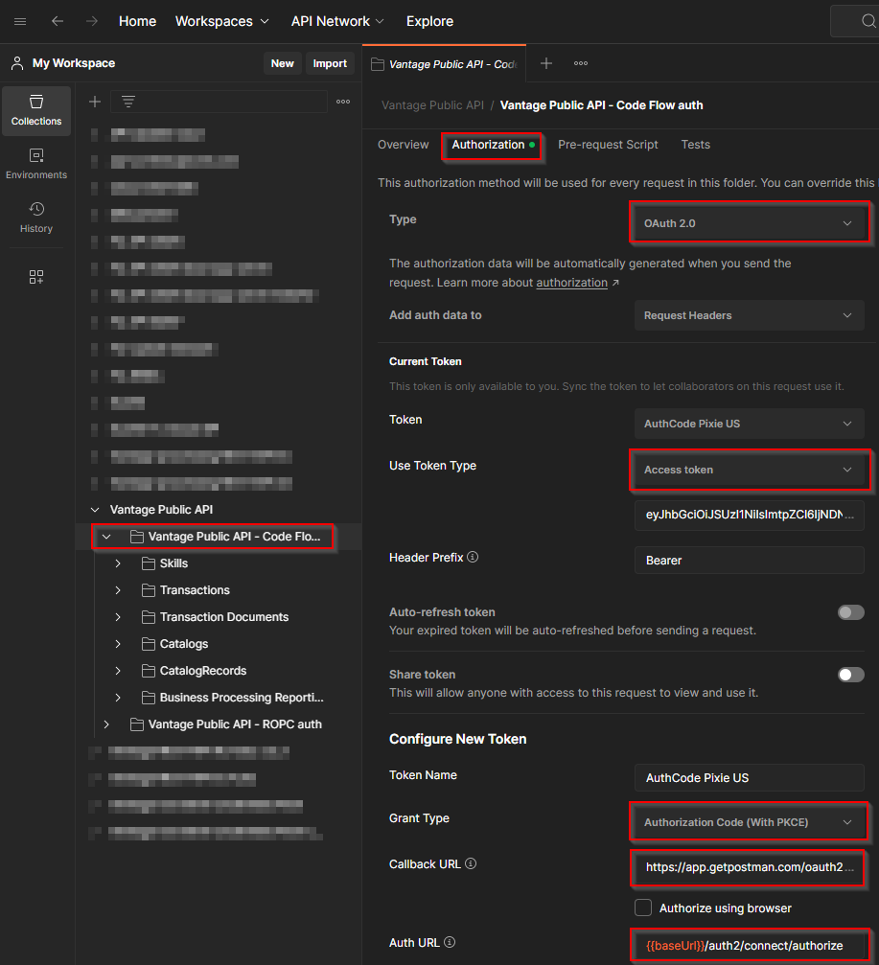Go to Home in top navigation
Viewport: 879px width, 965px height.
point(137,21)
